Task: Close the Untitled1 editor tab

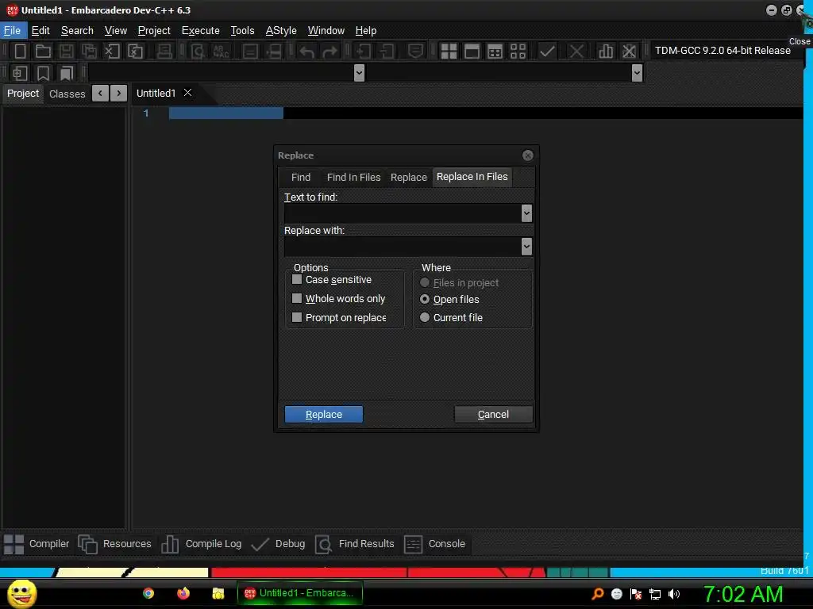Action: coord(187,93)
